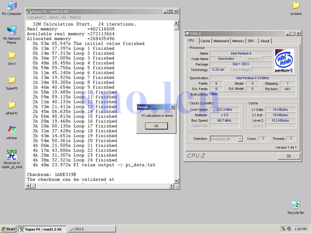Select the CPU tab in CPU-Z

tap(191, 40)
